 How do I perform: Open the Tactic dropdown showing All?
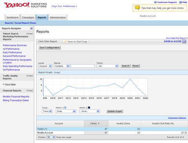[107, 66]
